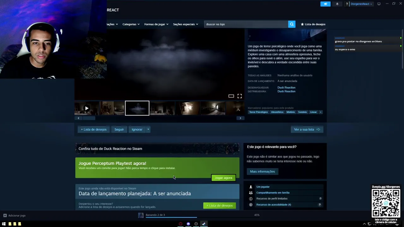
Task: Select the highlighted cloudy screenshot thumbnail
Action: click(137, 108)
